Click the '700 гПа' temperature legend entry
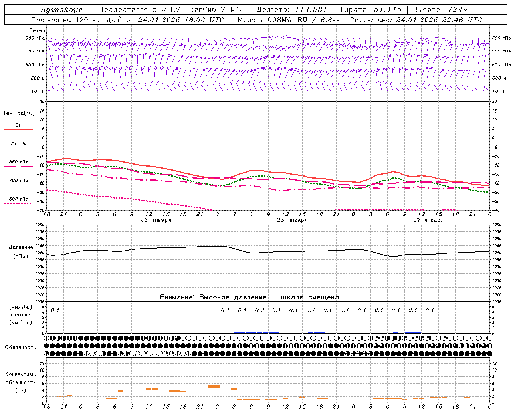Image resolution: width=513 pixels, height=410 pixels. point(19,181)
